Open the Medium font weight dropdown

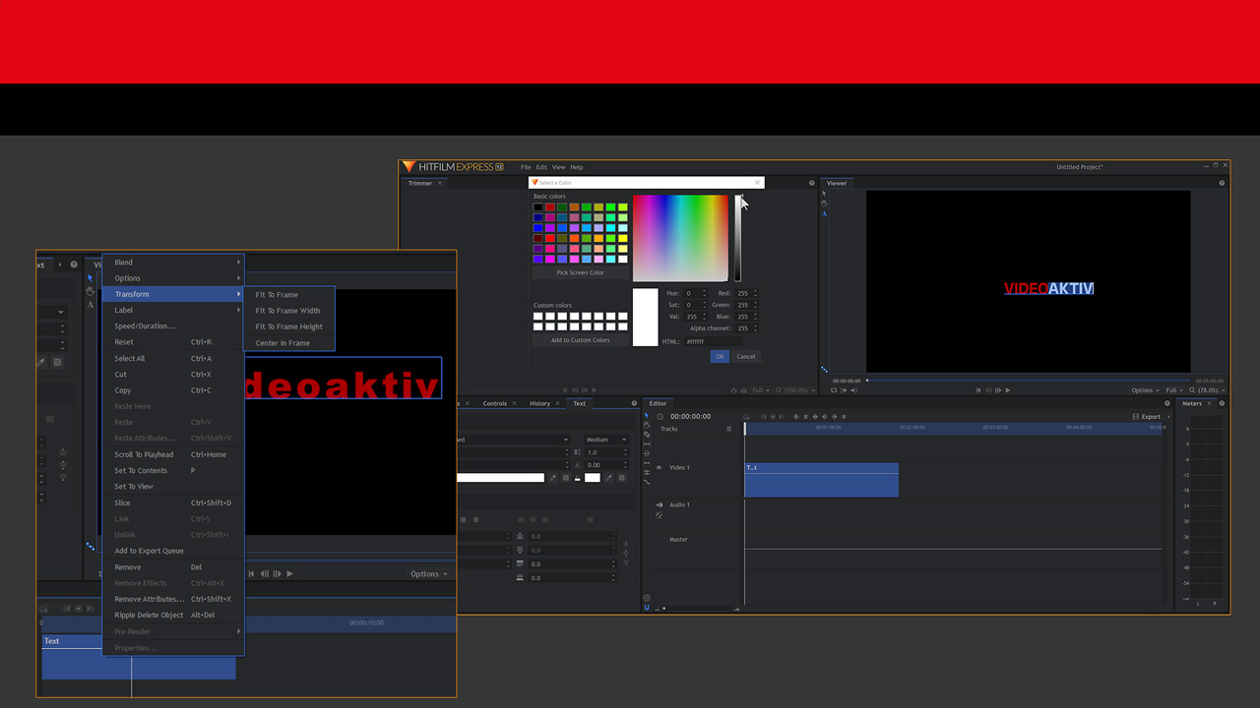click(606, 440)
